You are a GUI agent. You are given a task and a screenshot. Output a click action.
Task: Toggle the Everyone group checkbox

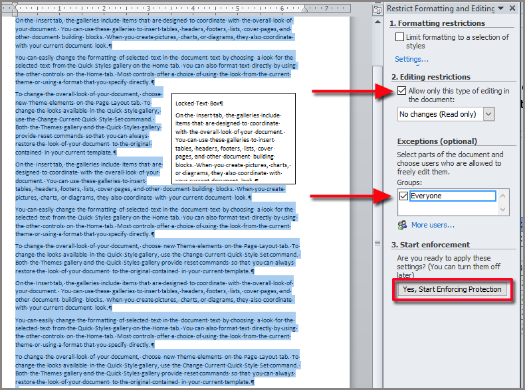(403, 196)
